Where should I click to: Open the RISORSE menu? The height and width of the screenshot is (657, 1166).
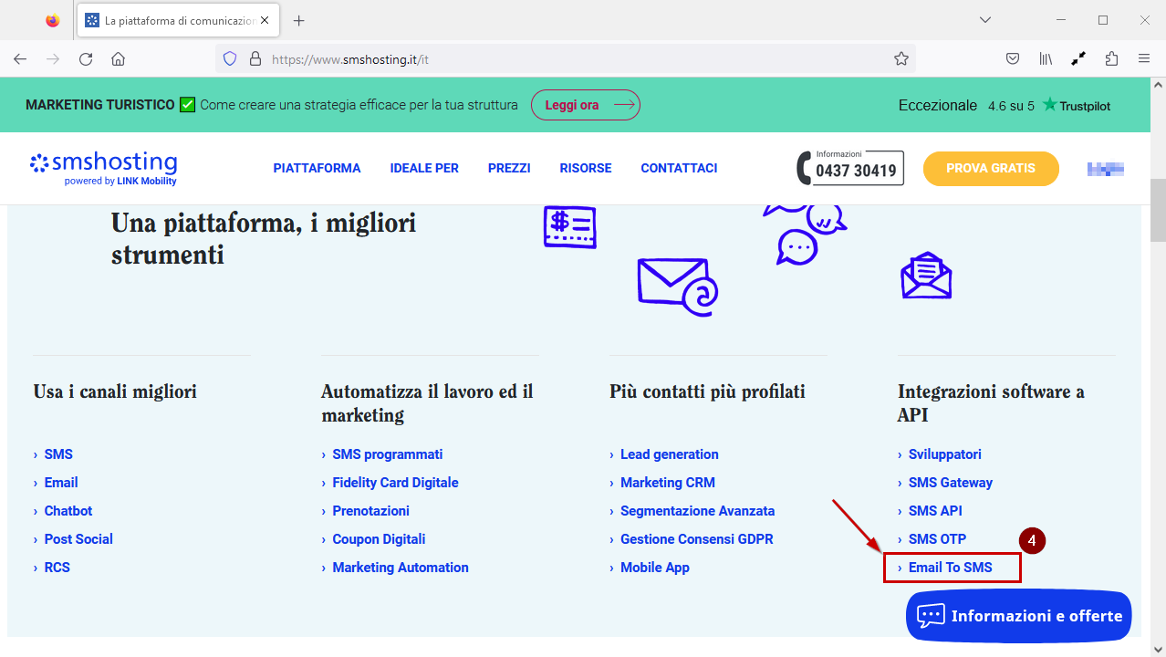click(x=586, y=168)
